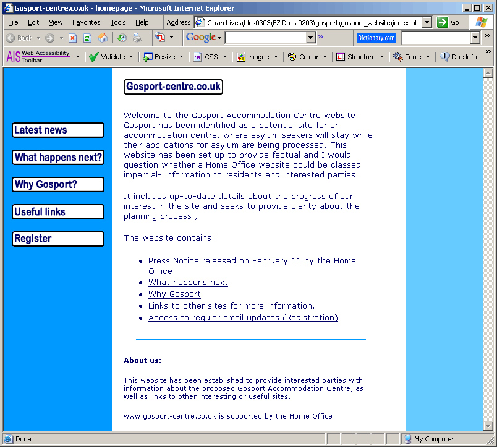Viewport: 497px width, 447px height.
Task: Click the Resize window icon
Action: 148,57
